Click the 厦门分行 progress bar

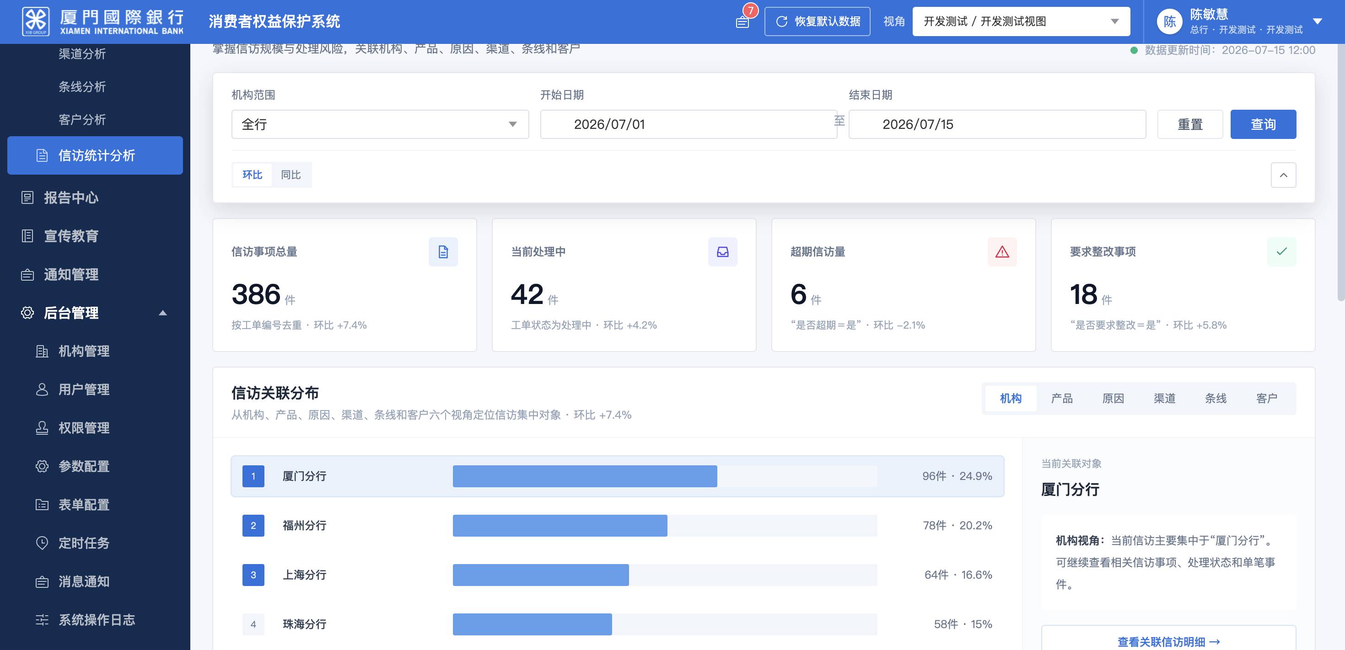click(665, 476)
